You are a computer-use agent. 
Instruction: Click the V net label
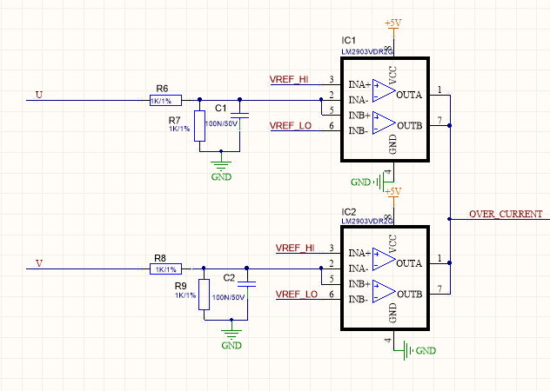[x=39, y=263]
